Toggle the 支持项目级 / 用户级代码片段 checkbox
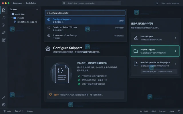The image size is (183, 114). tap(79, 76)
